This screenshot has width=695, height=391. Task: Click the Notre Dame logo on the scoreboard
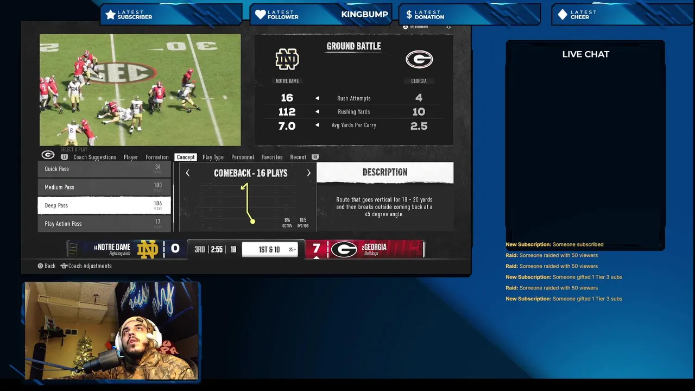[x=147, y=249]
